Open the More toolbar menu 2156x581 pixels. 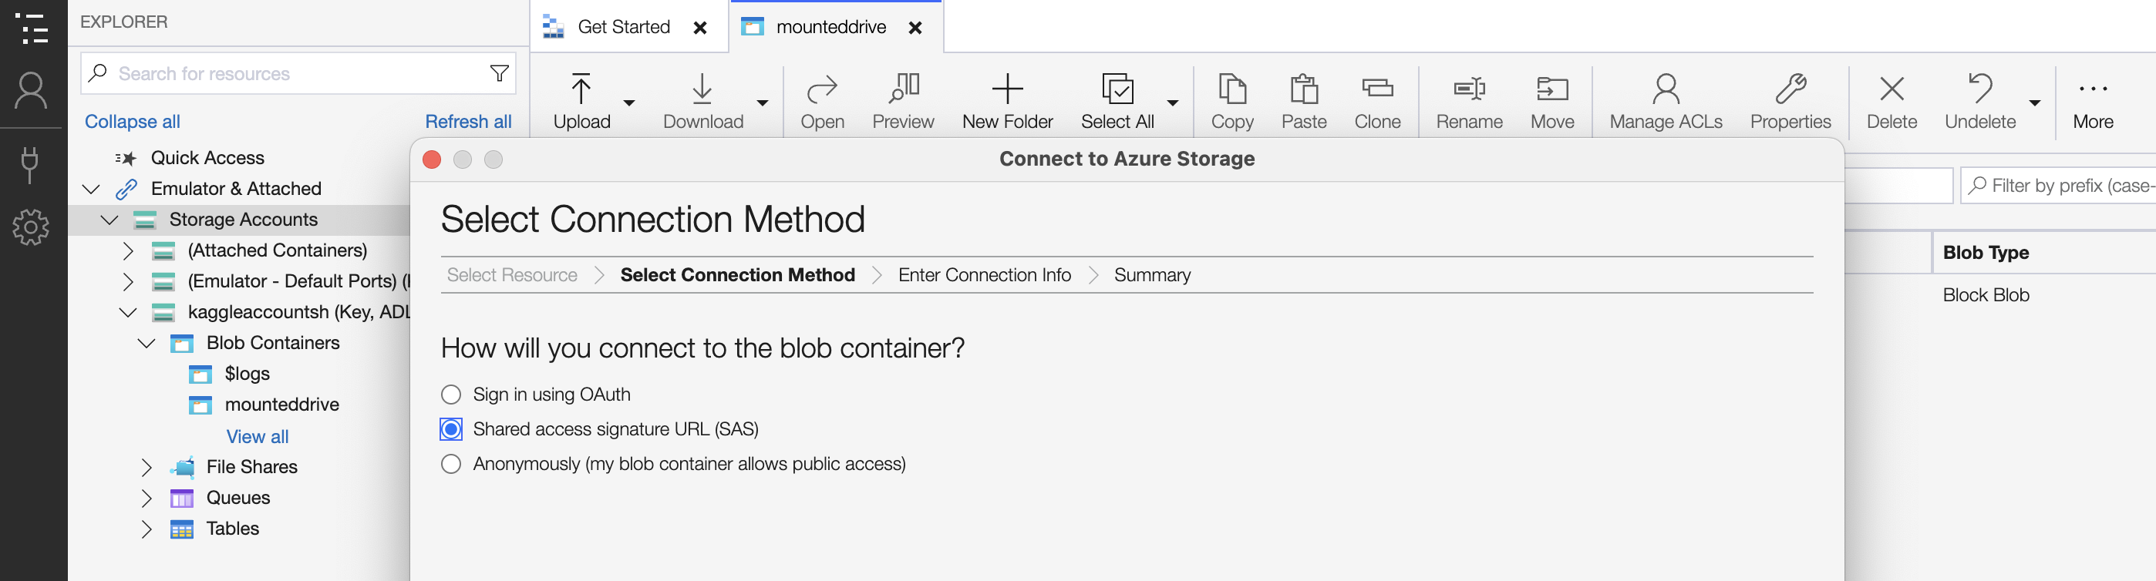[2093, 101]
